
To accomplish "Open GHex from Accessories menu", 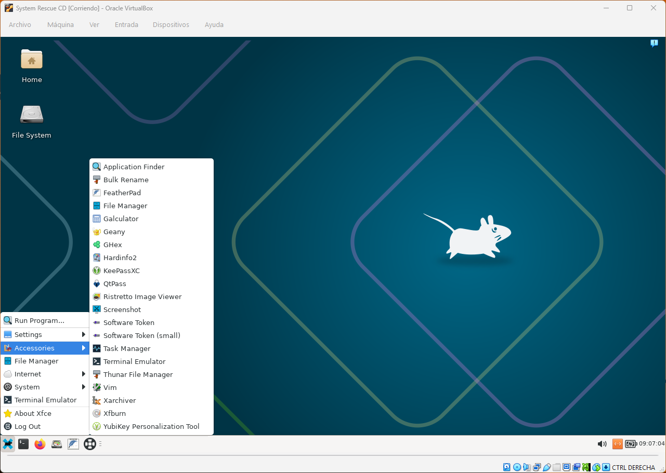I will 151,245.
